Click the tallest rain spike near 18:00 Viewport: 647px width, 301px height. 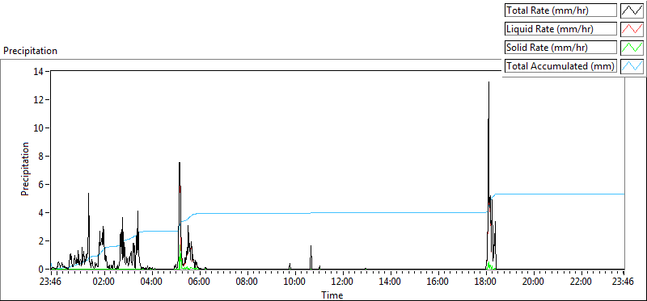489,82
